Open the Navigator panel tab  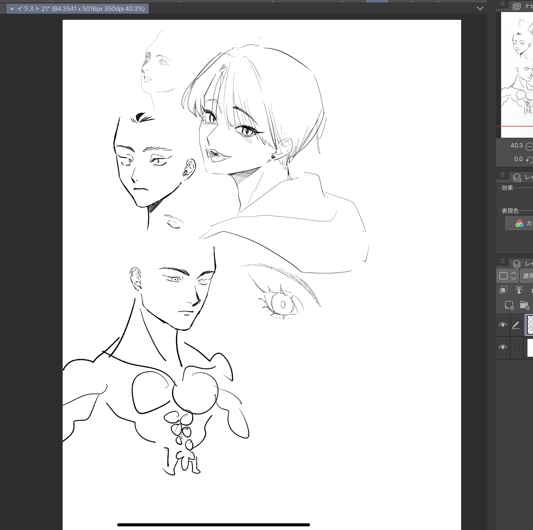[523, 6]
